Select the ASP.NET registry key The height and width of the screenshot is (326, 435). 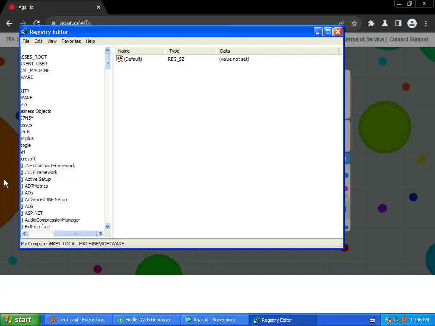pos(34,213)
